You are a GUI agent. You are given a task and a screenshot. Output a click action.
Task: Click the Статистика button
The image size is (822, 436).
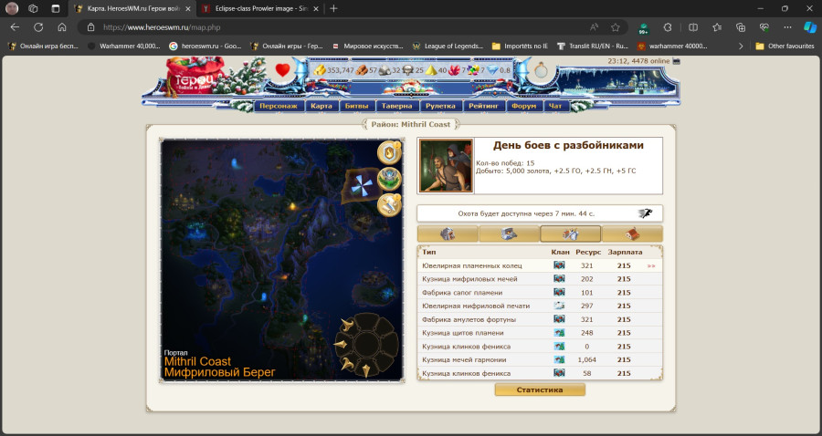pos(540,389)
